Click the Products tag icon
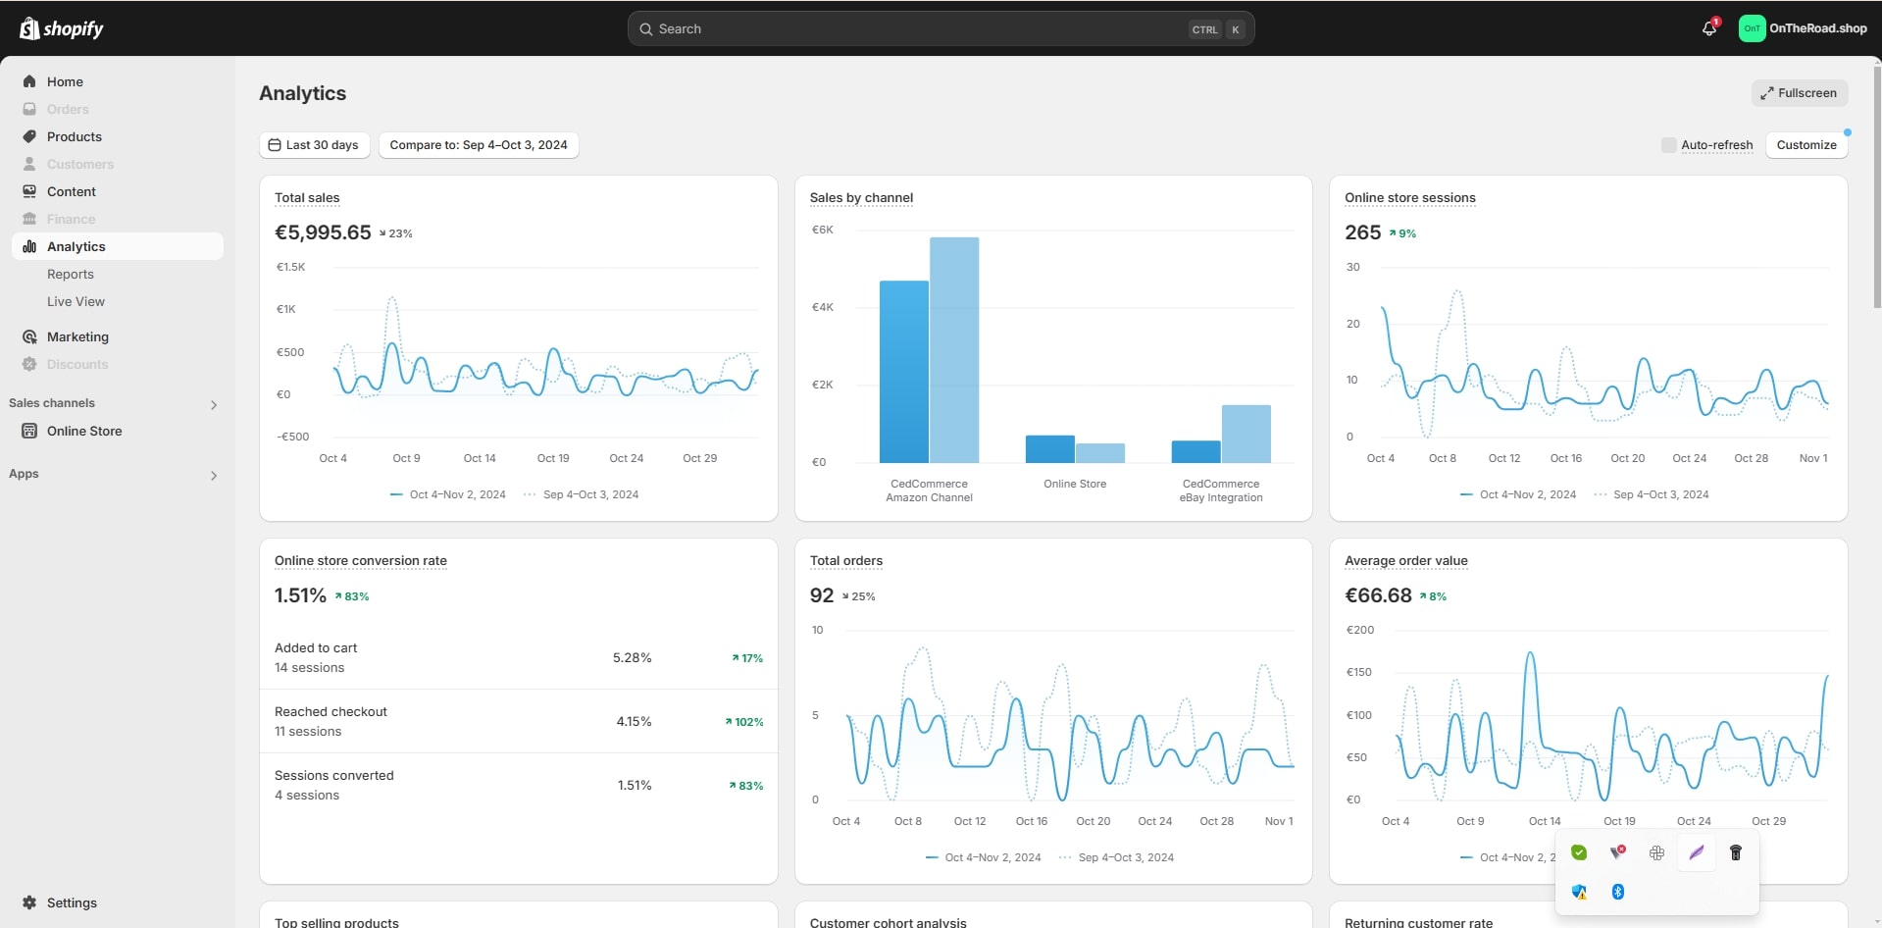1882x928 pixels. click(x=29, y=136)
